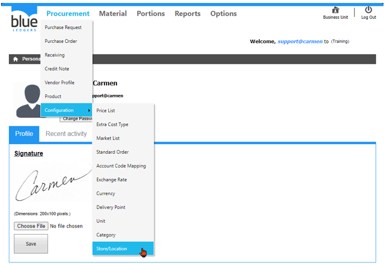Image resolution: width=385 pixels, height=264 pixels.
Task: Open Account Code Mapping item
Action: click(x=121, y=166)
